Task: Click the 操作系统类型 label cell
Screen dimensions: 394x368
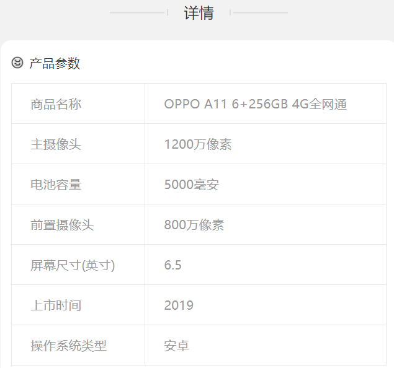Action: point(68,346)
